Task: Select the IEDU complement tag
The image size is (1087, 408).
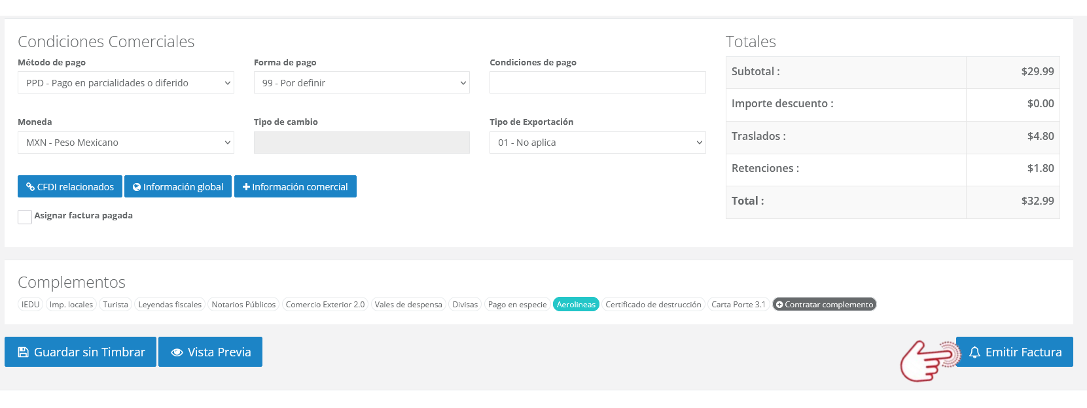Action: [31, 305]
